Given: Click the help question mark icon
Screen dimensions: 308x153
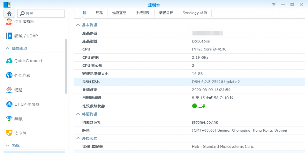Looking at the screenshot, I should pos(274,5).
